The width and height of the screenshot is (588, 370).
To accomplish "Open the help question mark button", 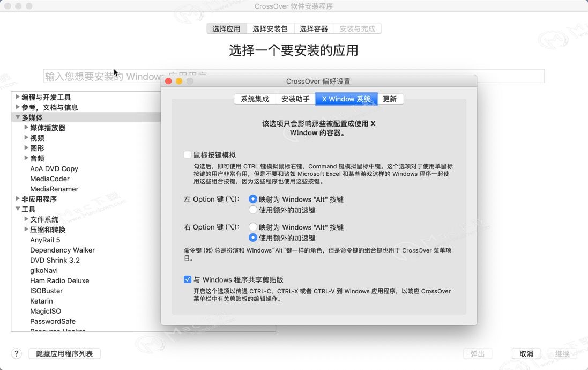I will click(16, 353).
